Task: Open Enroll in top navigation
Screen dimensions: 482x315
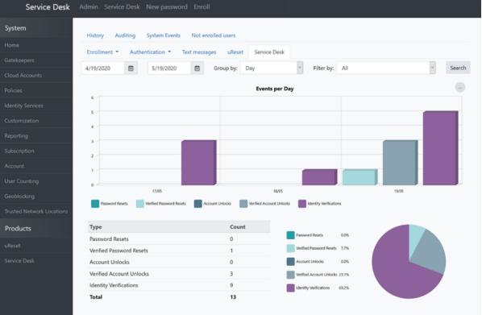Action: pyautogui.click(x=202, y=6)
